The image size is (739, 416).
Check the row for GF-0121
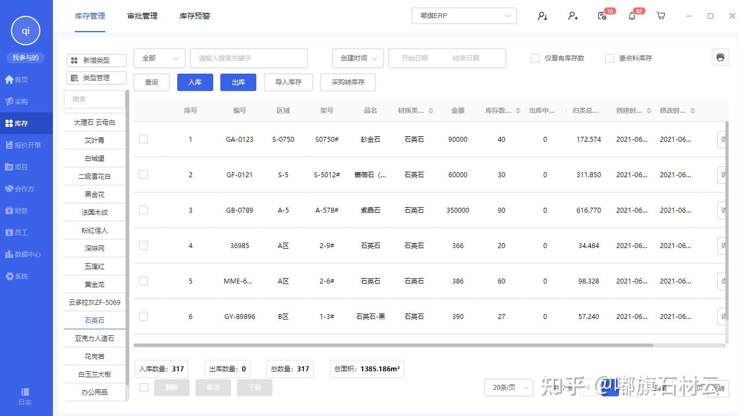143,174
